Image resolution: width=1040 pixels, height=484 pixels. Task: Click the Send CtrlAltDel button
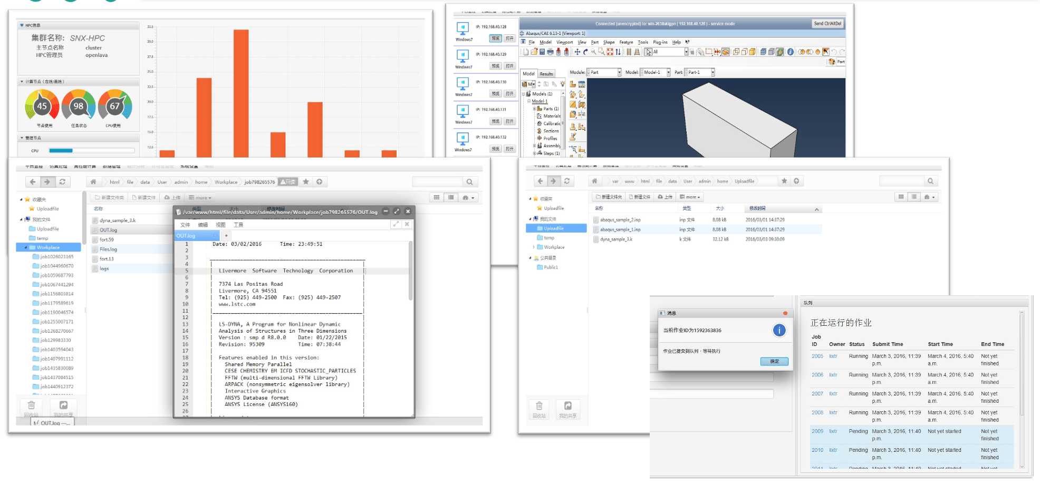click(x=827, y=24)
